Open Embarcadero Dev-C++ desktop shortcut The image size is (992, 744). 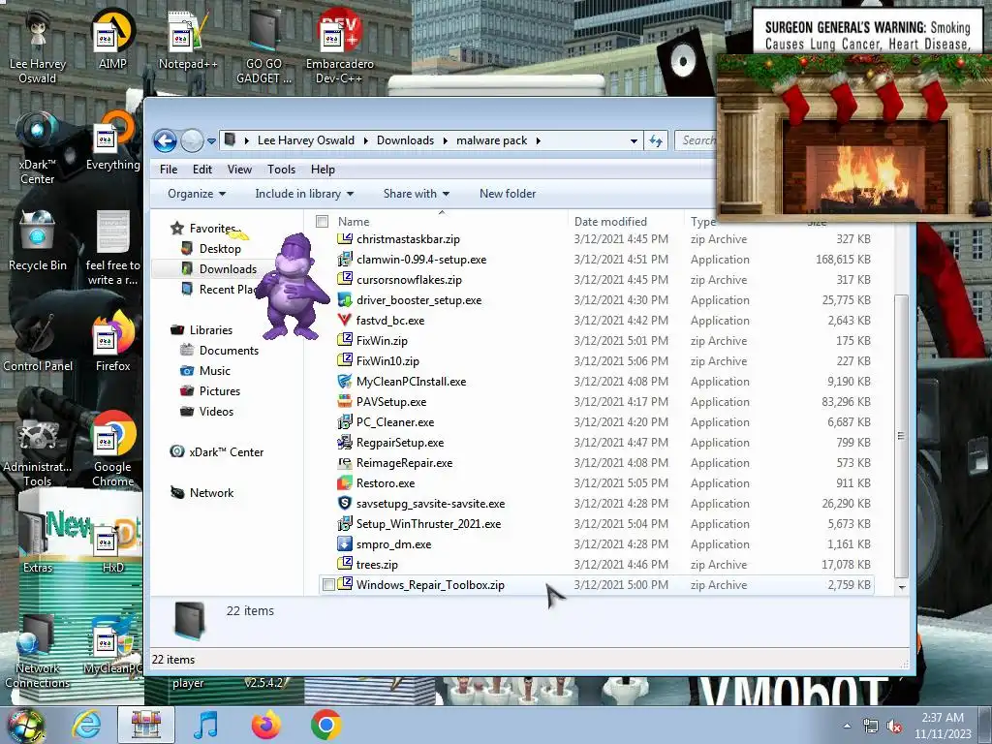click(340, 47)
